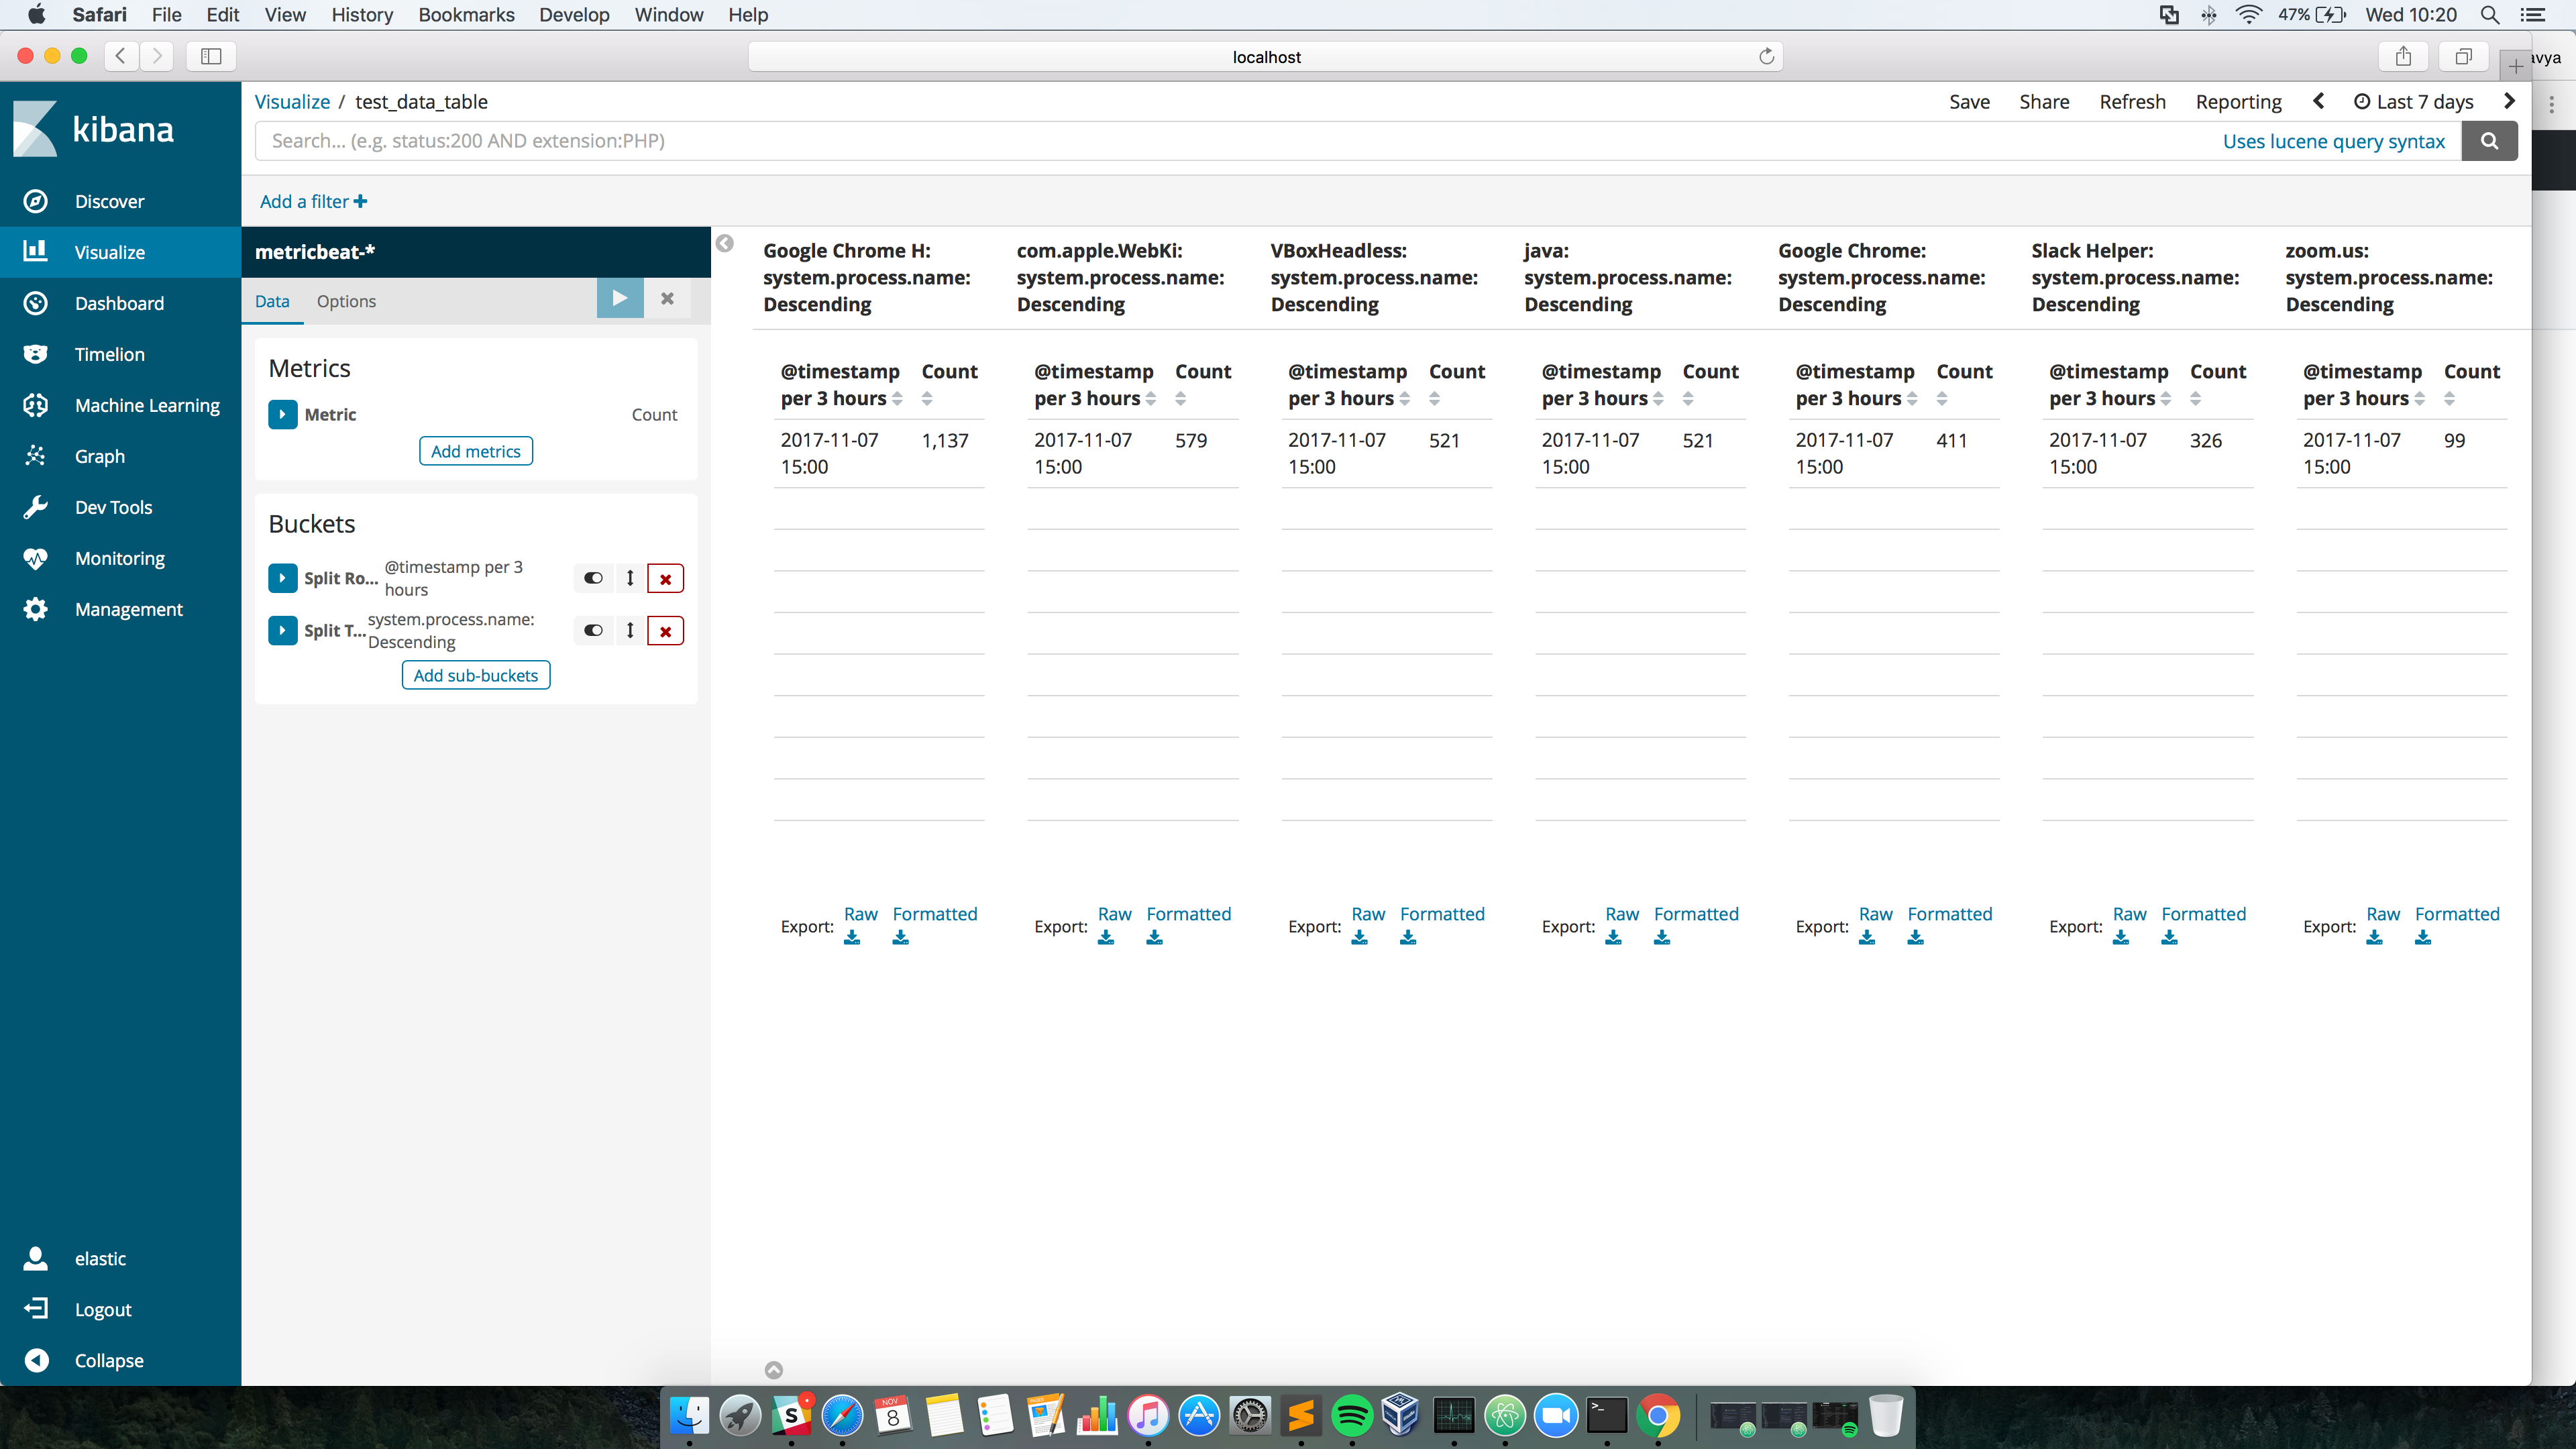Expand the Metric aggregation settings

(282, 414)
